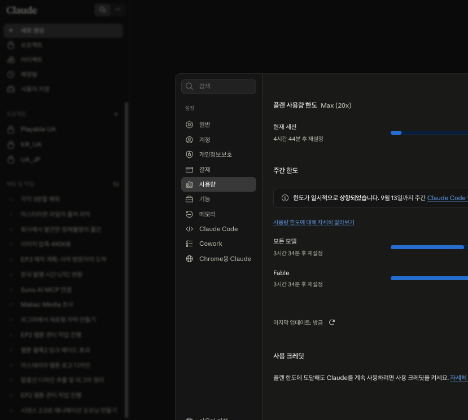Open the 기능 features settings
Viewport: 468px width, 420px height.
click(x=218, y=199)
